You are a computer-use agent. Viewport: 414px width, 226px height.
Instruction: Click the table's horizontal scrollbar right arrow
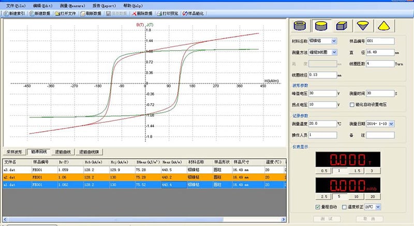point(283,219)
